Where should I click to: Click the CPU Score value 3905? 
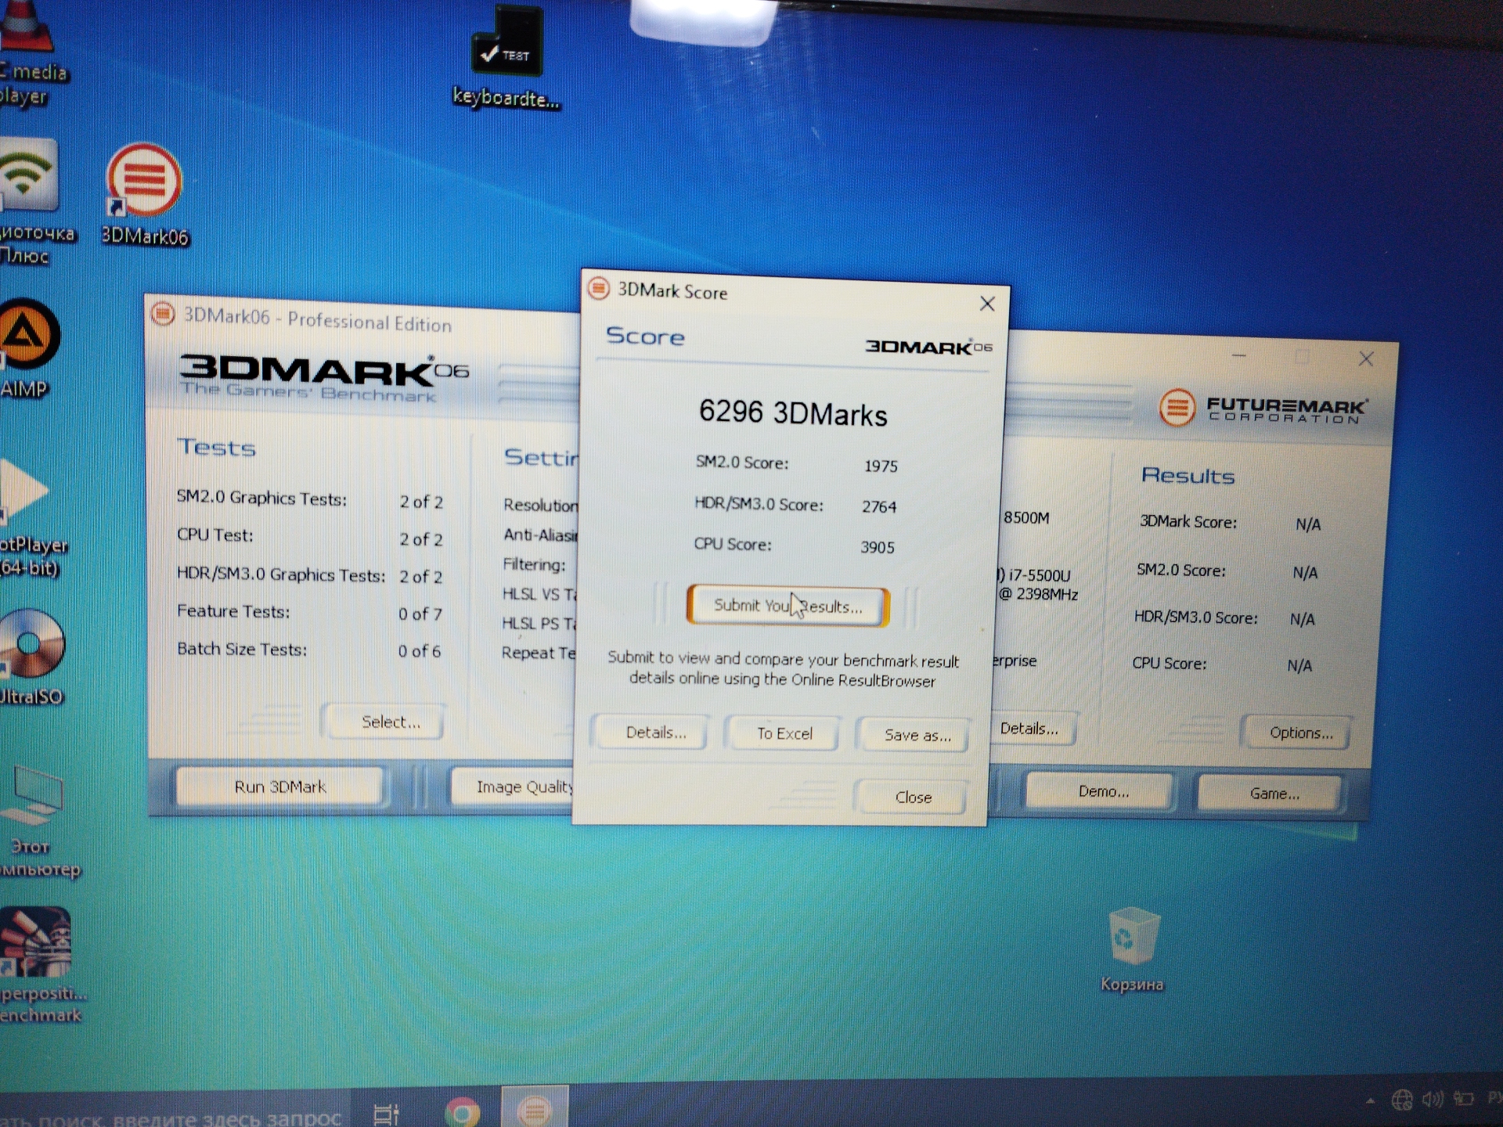pyautogui.click(x=878, y=547)
